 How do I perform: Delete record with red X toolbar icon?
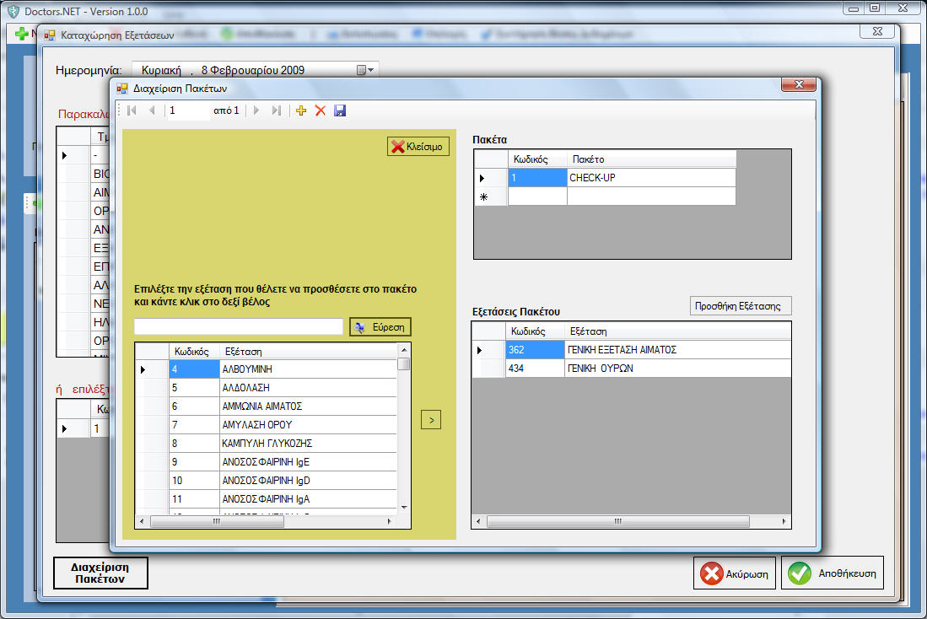321,110
